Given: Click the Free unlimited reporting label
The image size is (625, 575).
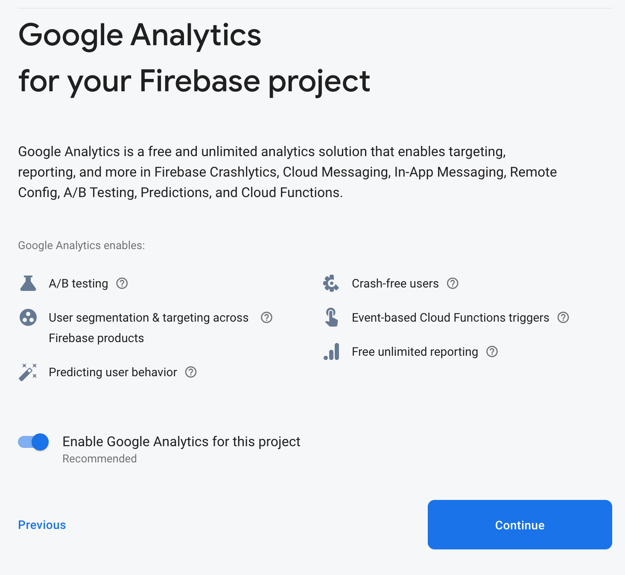Looking at the screenshot, I should coord(415,351).
